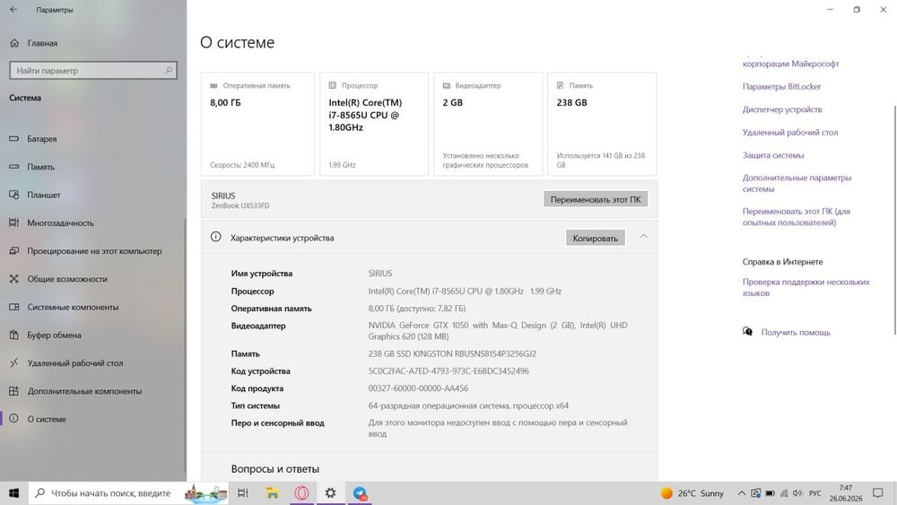The height and width of the screenshot is (505, 897).
Task: Click the volume speaker tray icon
Action: point(797,493)
